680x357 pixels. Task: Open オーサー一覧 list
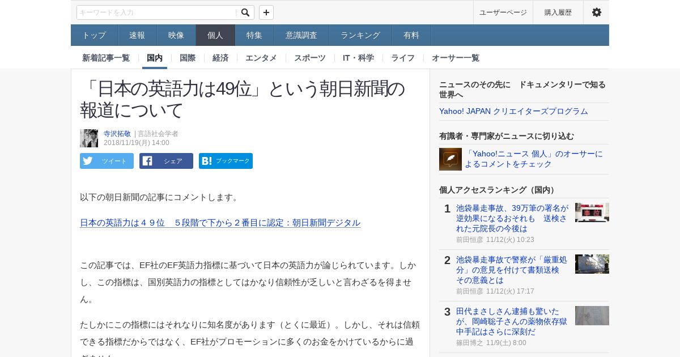coord(456,58)
